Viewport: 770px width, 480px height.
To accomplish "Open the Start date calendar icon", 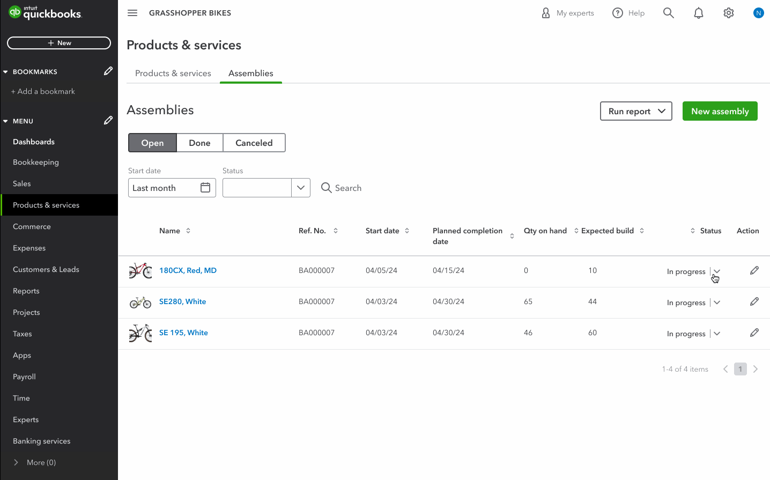I will click(x=205, y=188).
